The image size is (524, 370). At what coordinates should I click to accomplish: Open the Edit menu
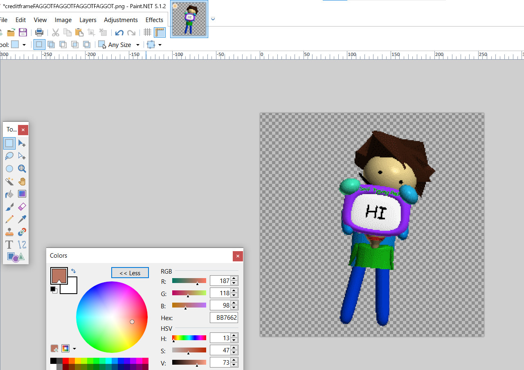21,20
